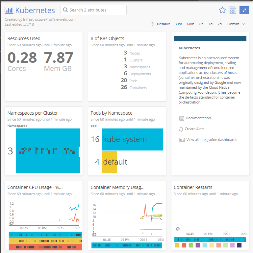Viewport: 253px width, 253px height.
Task: Click the Container Restarts widget title
Action: (x=193, y=187)
